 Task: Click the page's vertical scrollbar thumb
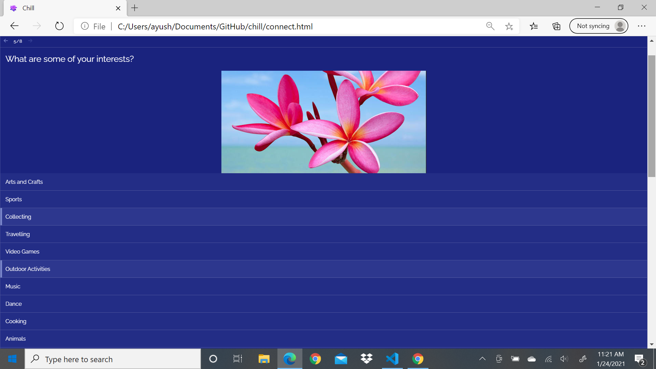coord(652,116)
